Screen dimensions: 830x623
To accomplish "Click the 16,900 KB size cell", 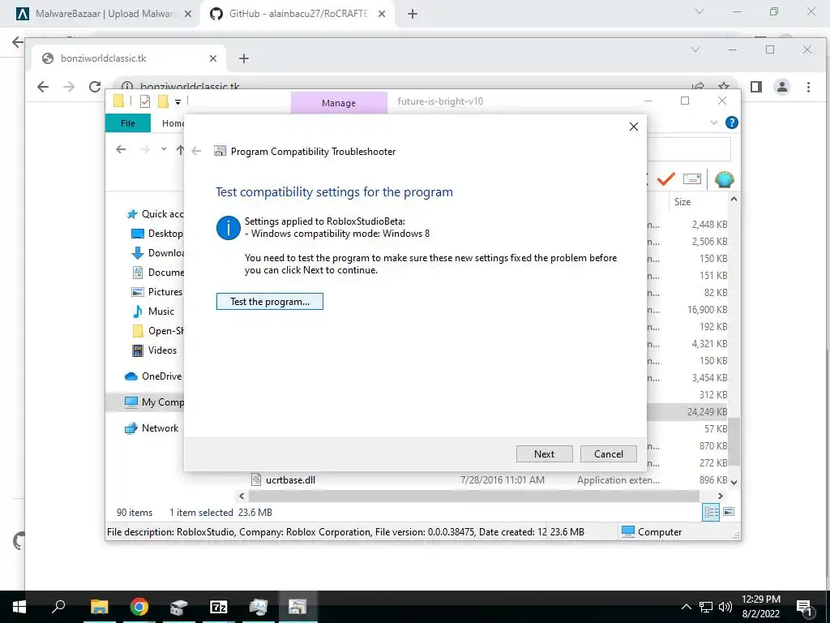I will pyautogui.click(x=707, y=309).
